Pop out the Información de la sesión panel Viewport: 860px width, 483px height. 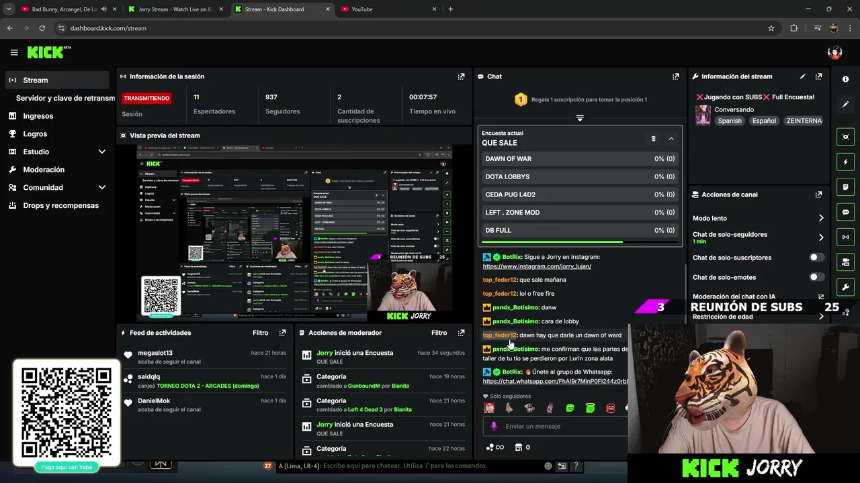coord(461,76)
